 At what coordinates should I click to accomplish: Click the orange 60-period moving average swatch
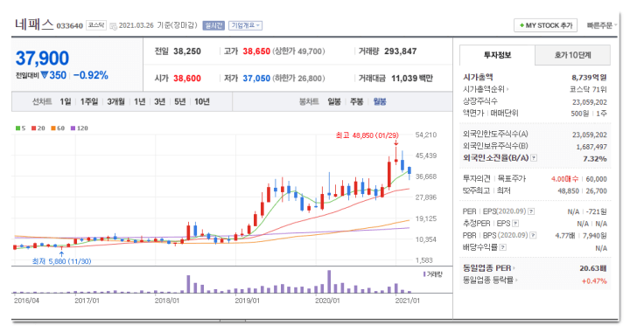pyautogui.click(x=53, y=128)
